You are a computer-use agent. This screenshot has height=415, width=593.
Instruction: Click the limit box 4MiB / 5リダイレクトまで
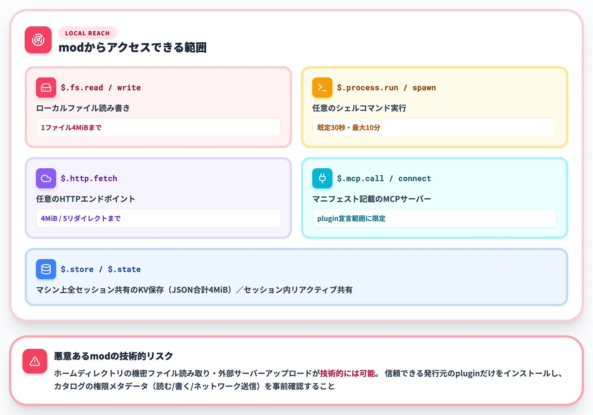[158, 218]
